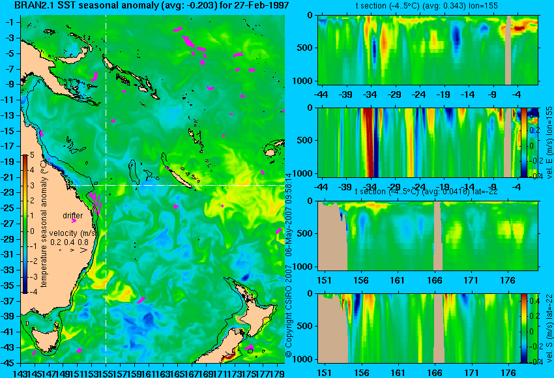Click the '1000' depth label on the top temperature section
The height and width of the screenshot is (378, 554).
303,81
